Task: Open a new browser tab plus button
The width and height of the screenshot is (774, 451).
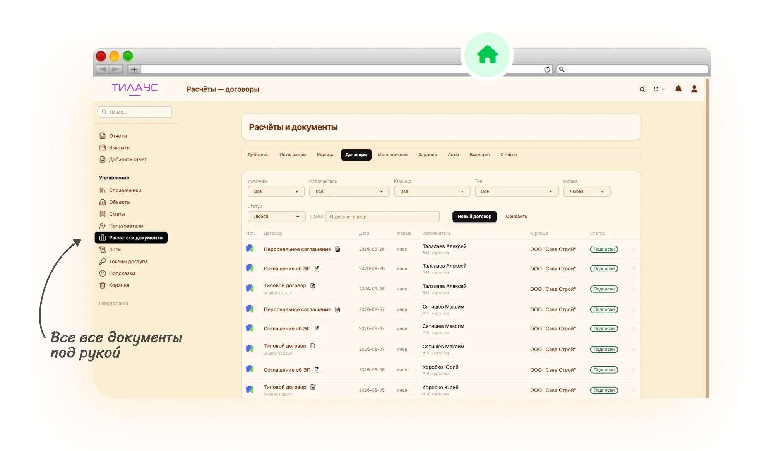Action: coord(134,69)
